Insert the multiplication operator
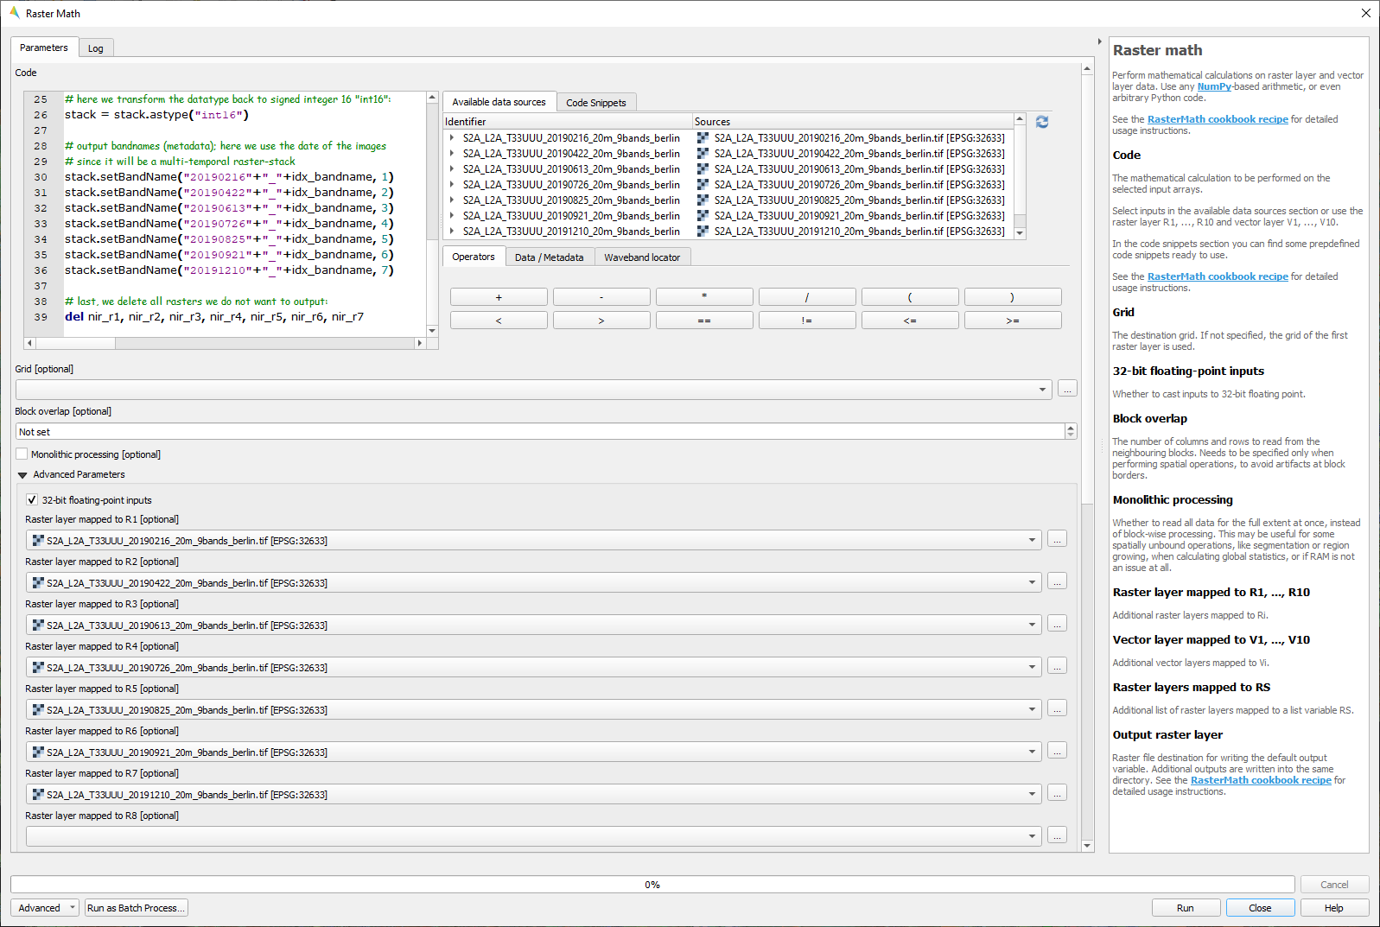This screenshot has height=927, width=1380. point(704,297)
